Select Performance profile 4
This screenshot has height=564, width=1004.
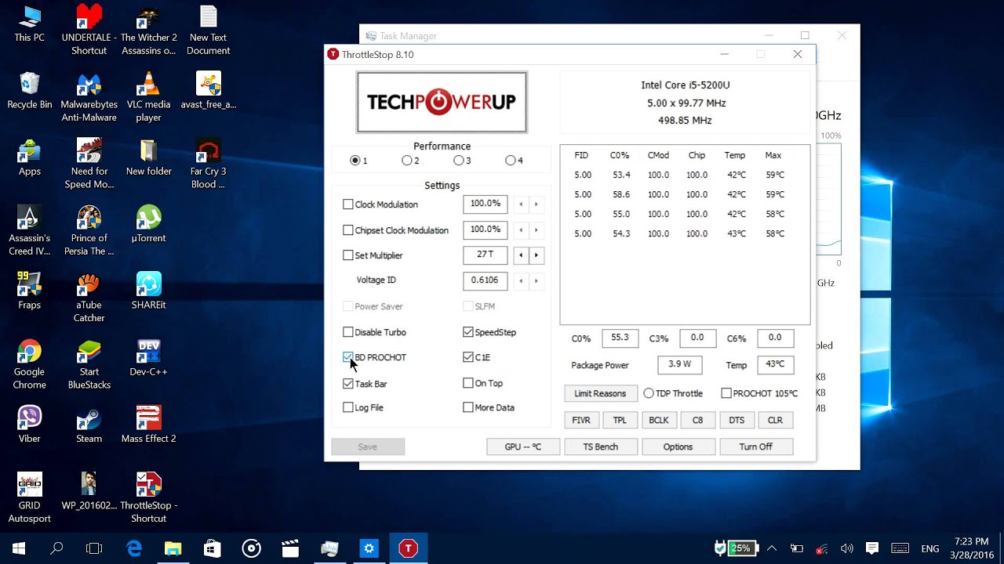511,161
